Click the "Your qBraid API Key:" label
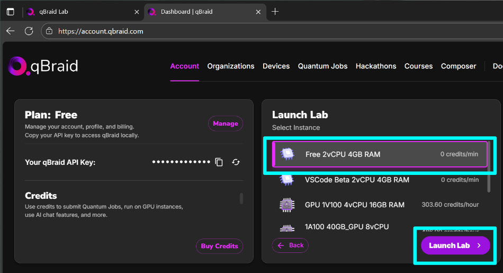The height and width of the screenshot is (273, 503). 60,163
